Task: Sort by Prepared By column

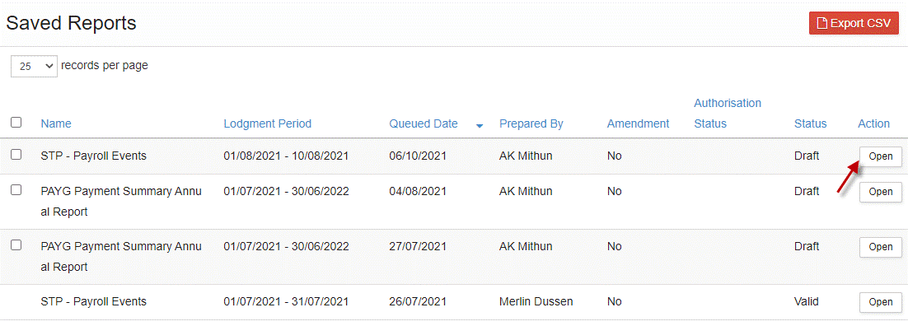Action: pyautogui.click(x=531, y=123)
